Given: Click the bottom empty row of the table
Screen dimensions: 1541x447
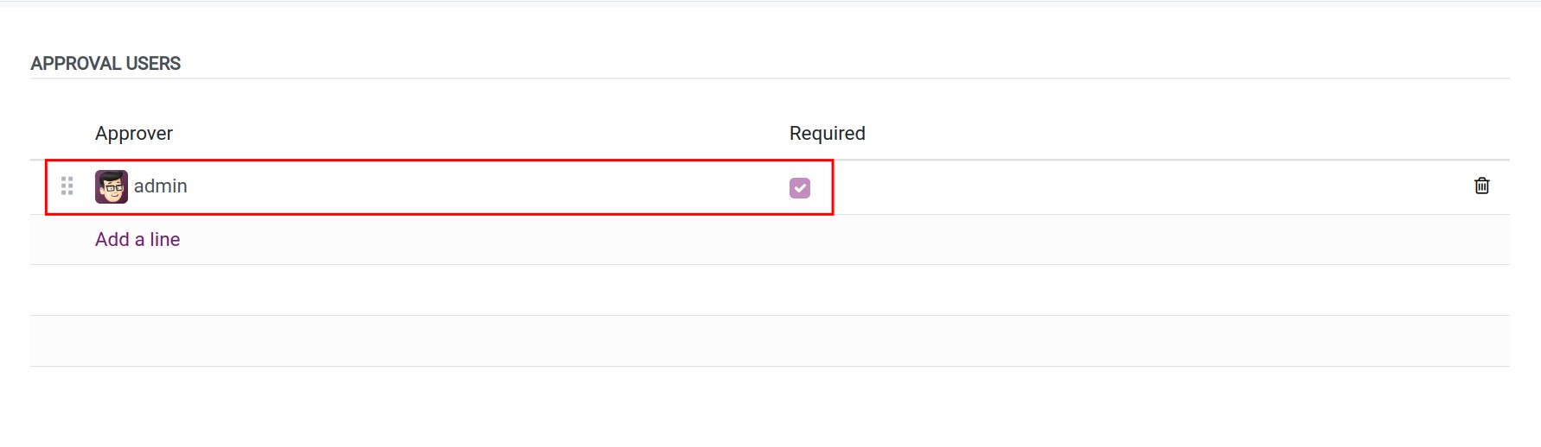Looking at the screenshot, I should point(770,341).
